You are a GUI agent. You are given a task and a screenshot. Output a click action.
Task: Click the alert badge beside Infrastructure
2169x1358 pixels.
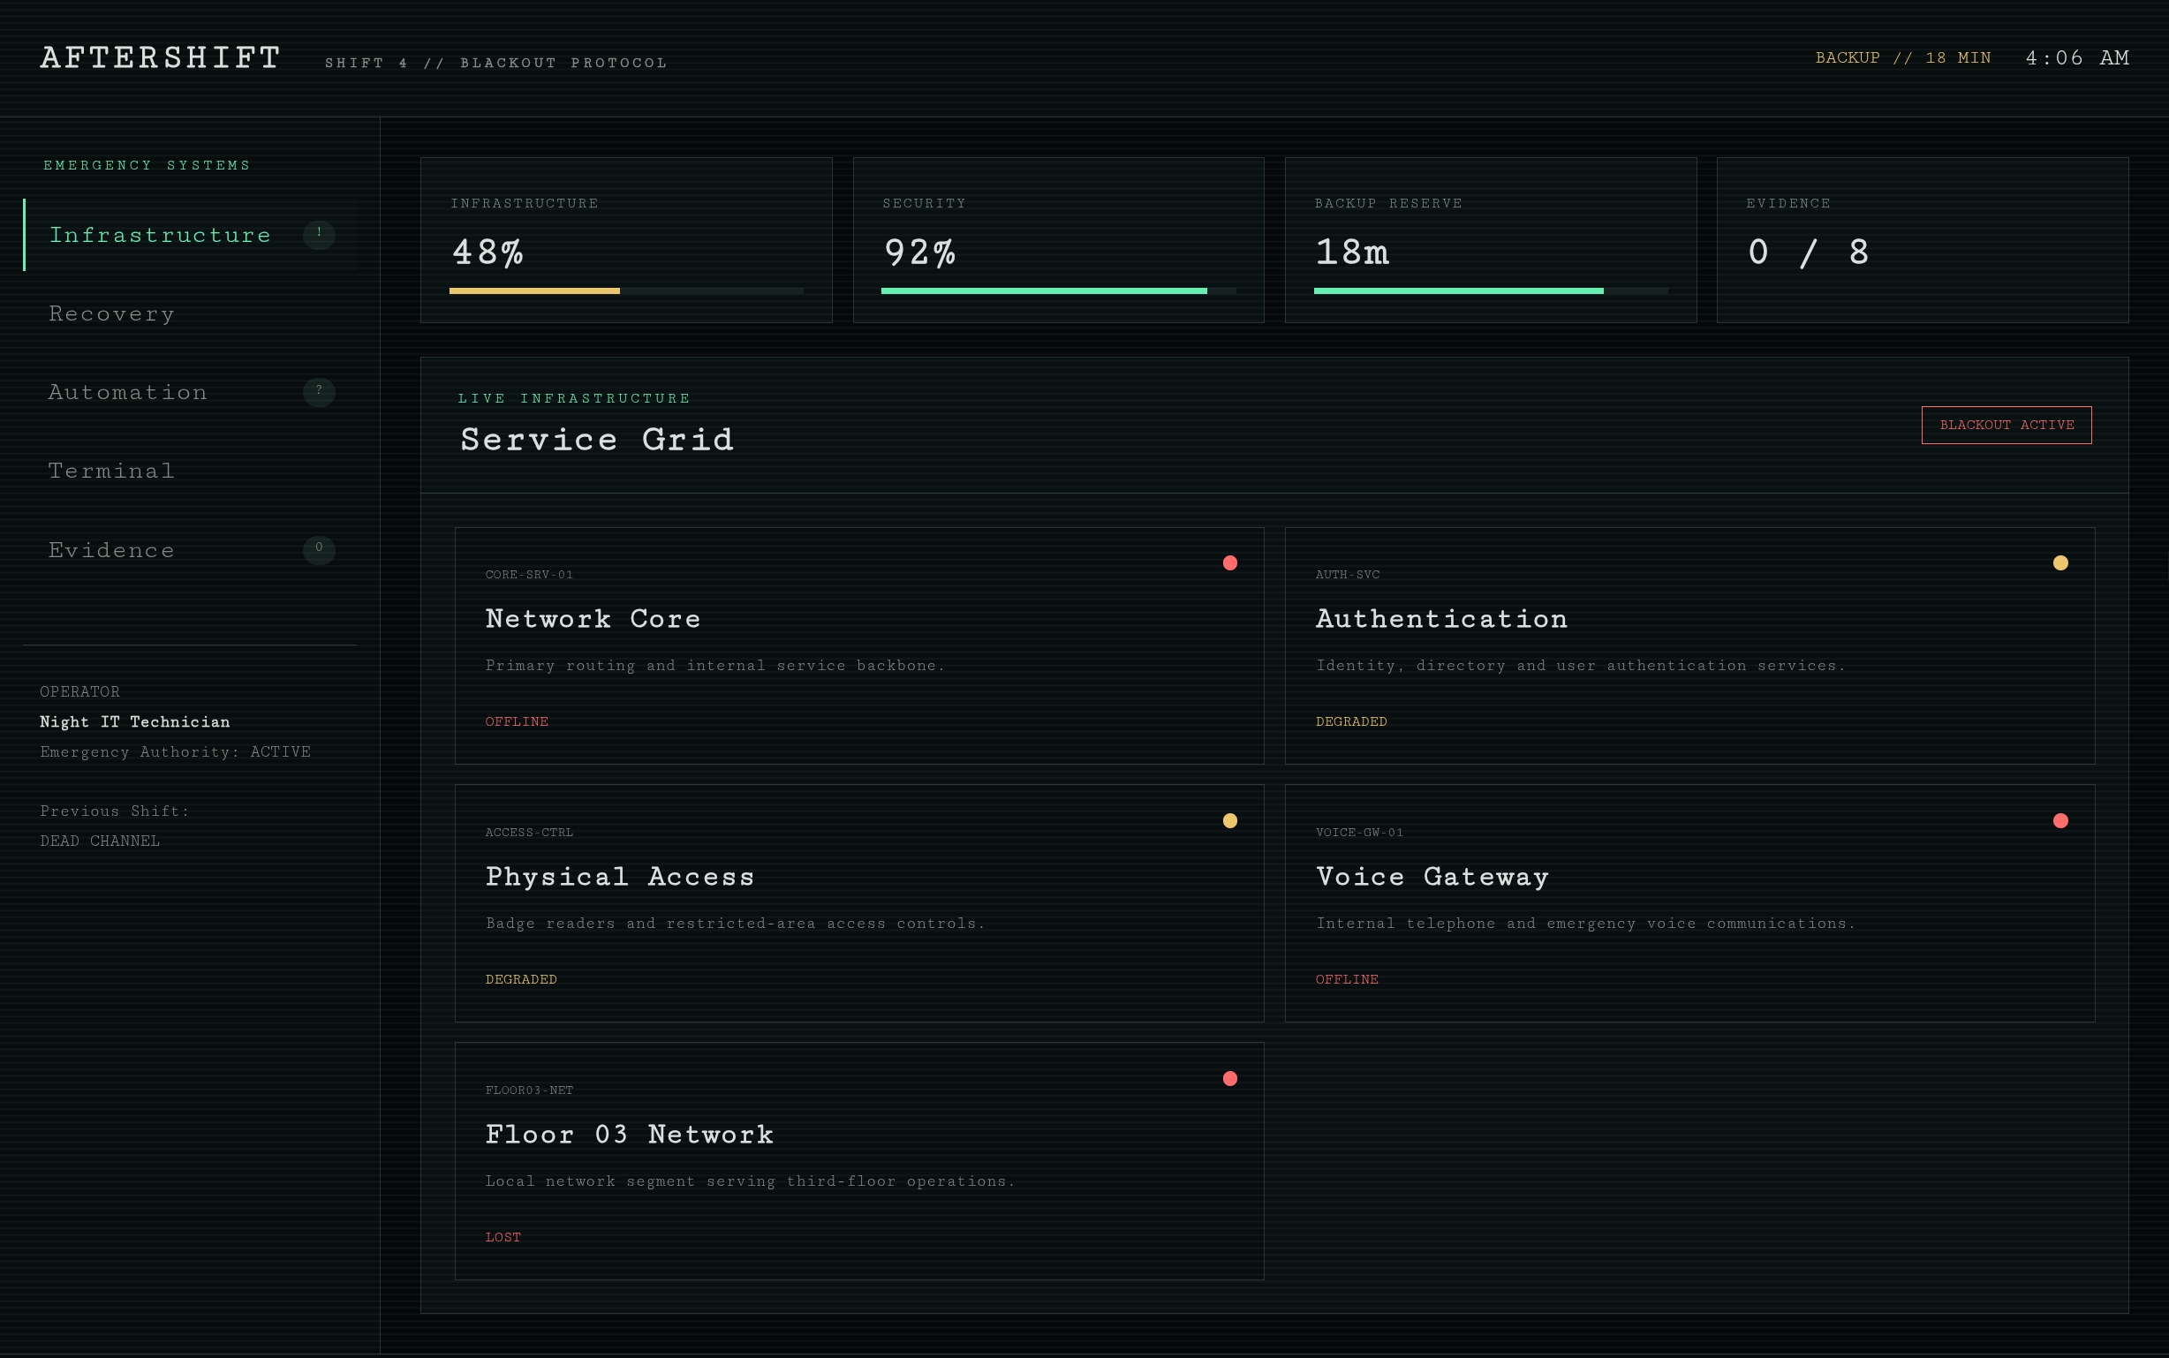pyautogui.click(x=319, y=234)
